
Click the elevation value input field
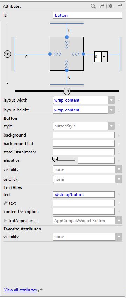[96, 160]
